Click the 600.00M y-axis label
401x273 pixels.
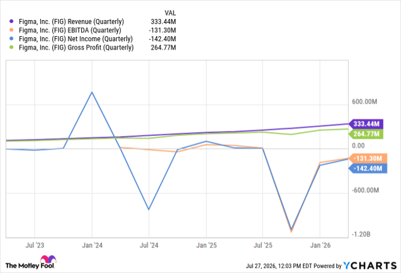(364, 102)
